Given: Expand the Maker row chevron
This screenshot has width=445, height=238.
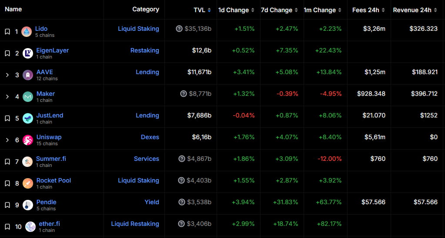Looking at the screenshot, I should click(7, 97).
